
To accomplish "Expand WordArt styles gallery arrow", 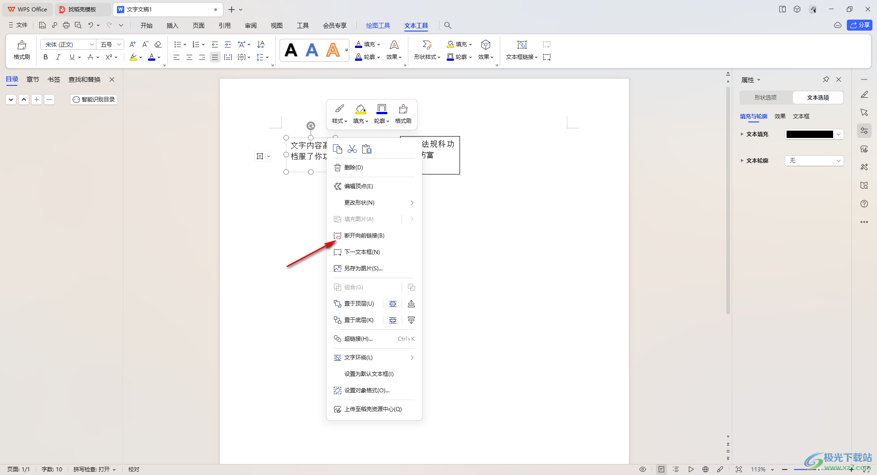I will pos(347,50).
